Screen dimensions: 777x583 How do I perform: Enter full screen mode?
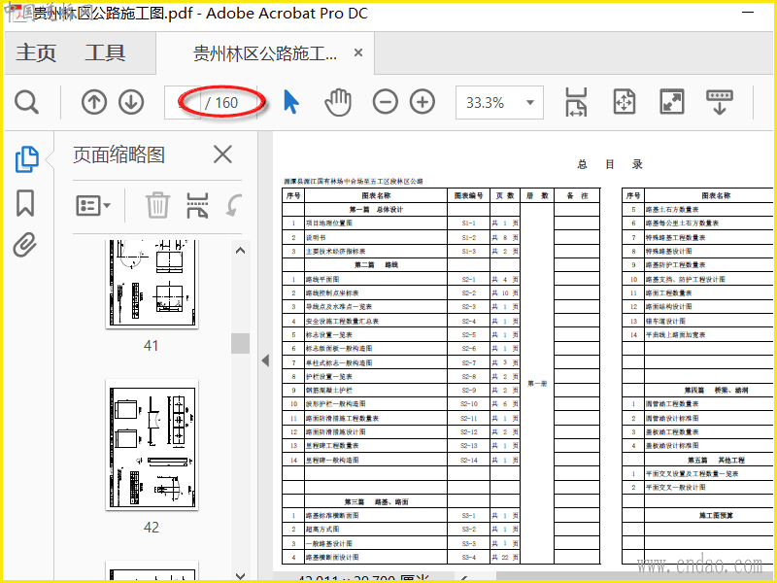pyautogui.click(x=671, y=102)
